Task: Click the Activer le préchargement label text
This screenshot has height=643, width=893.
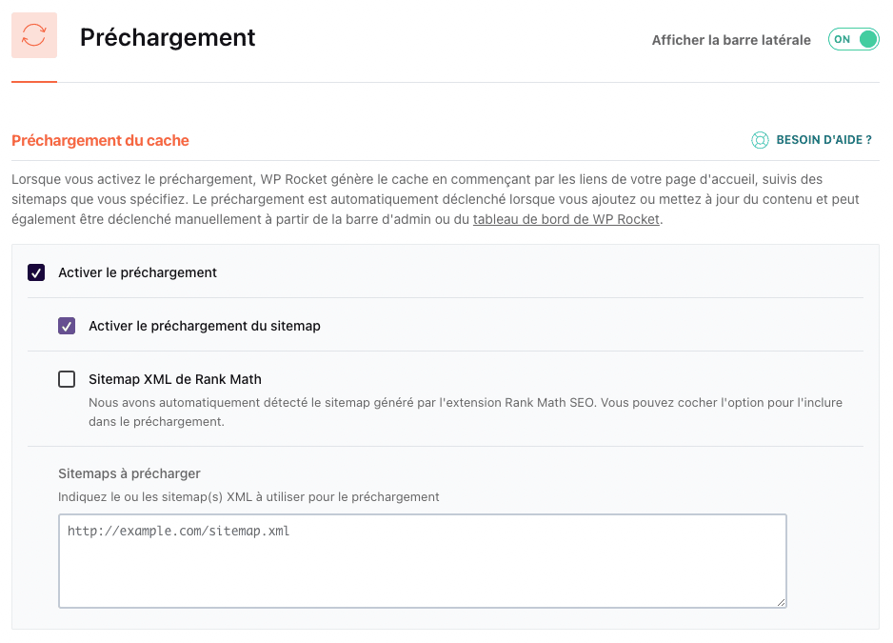Action: (x=137, y=272)
